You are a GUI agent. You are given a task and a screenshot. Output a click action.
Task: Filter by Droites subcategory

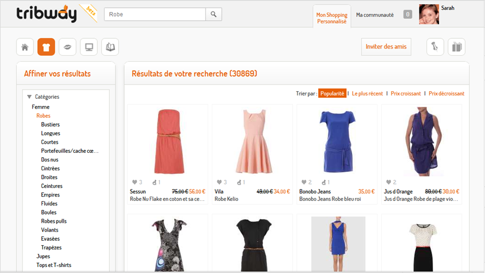point(49,177)
